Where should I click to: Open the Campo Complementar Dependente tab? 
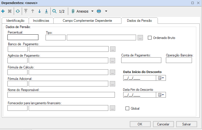pyautogui.click(x=87, y=21)
